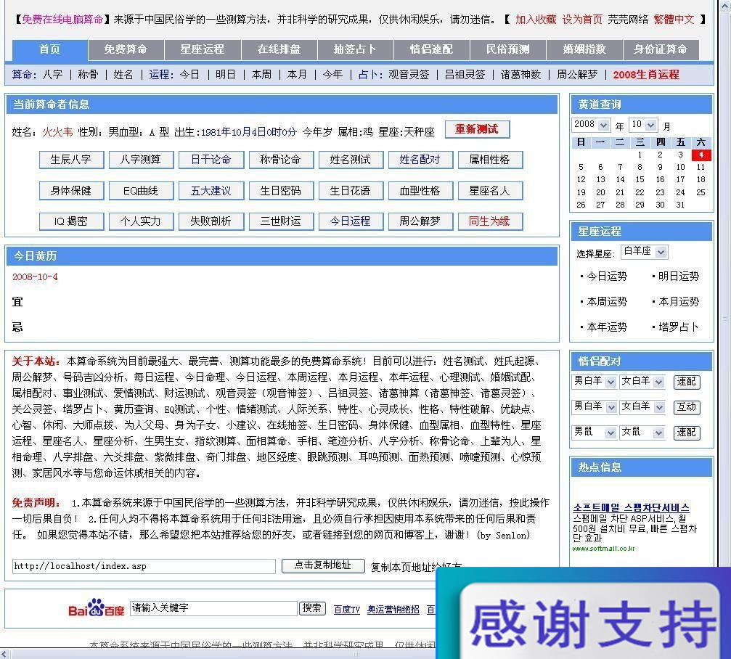Open the 本月运势 link
The width and height of the screenshot is (731, 659).
point(679,301)
